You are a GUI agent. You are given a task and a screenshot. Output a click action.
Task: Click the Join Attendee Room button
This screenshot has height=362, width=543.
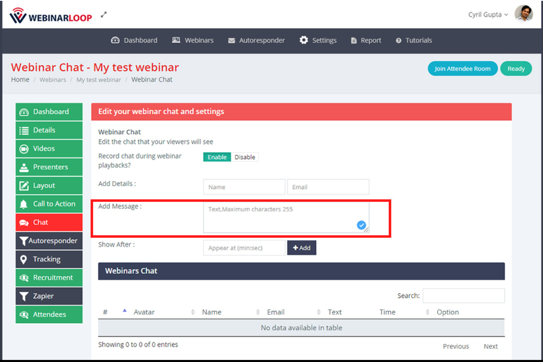point(463,69)
